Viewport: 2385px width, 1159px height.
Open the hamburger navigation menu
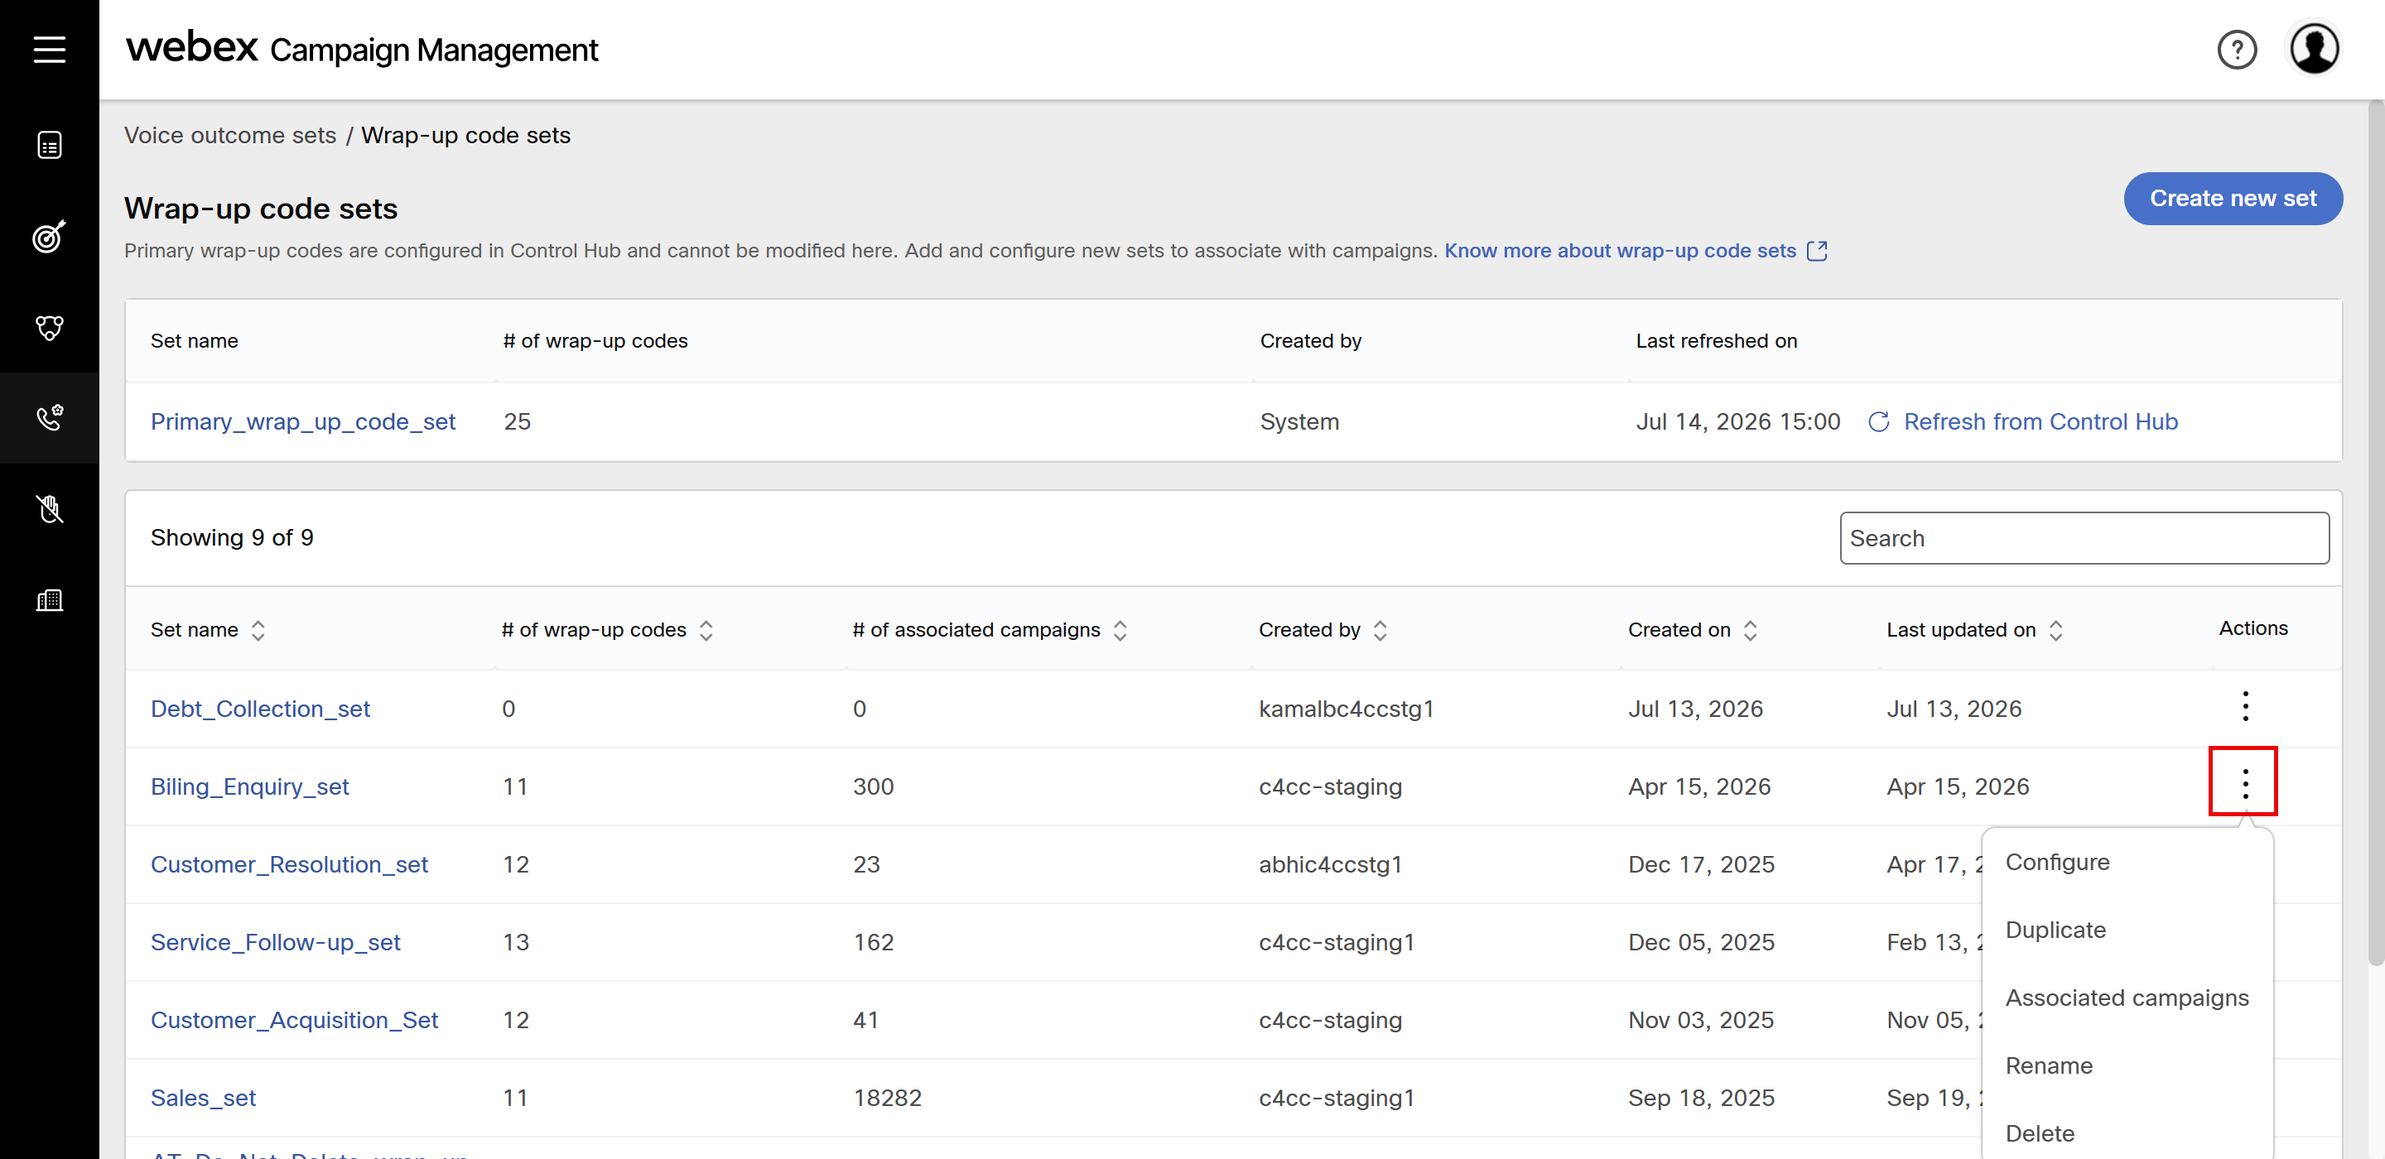[x=49, y=49]
